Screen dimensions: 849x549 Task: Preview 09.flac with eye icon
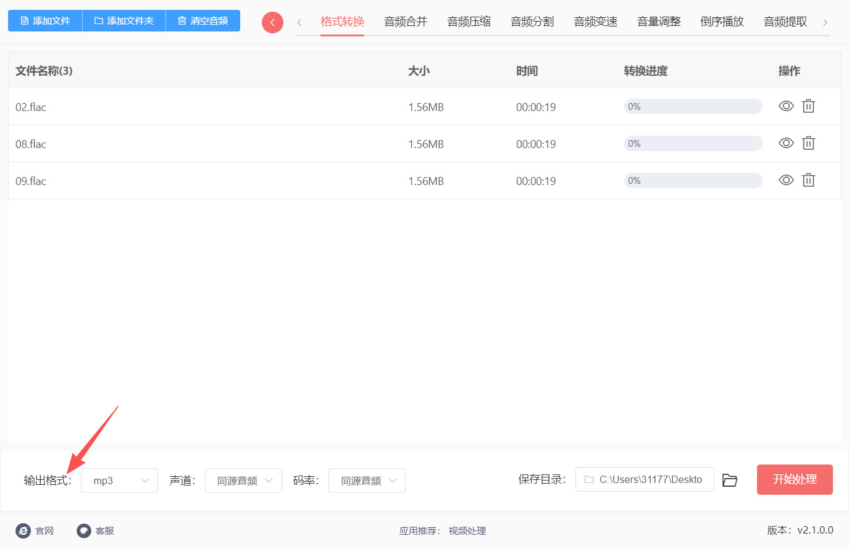[786, 180]
